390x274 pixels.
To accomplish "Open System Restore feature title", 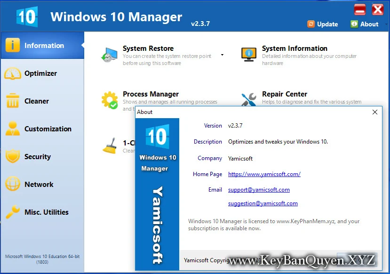I will tap(148, 48).
